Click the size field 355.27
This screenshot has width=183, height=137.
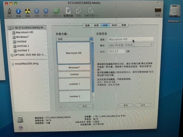[x=116, y=51]
